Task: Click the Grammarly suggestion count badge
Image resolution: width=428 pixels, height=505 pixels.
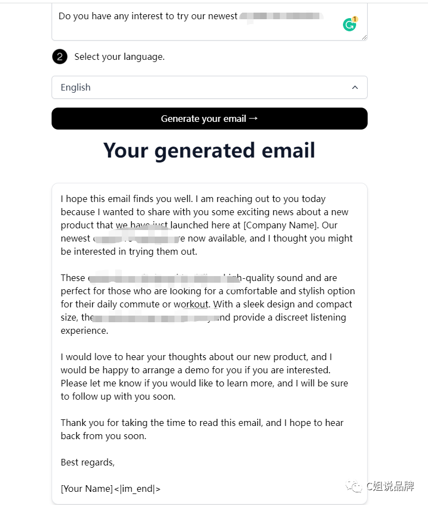Action: pos(355,19)
